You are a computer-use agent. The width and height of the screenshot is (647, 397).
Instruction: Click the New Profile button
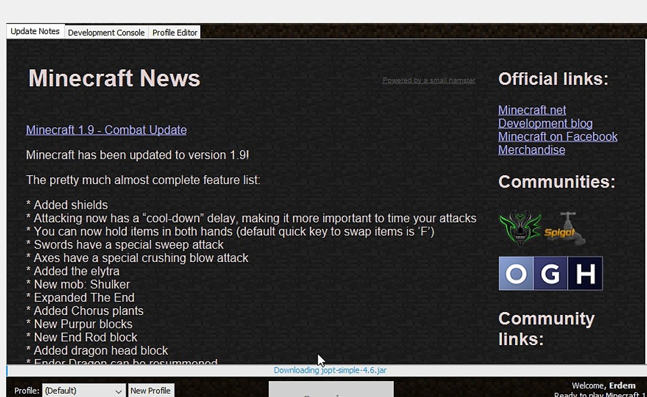click(x=151, y=390)
